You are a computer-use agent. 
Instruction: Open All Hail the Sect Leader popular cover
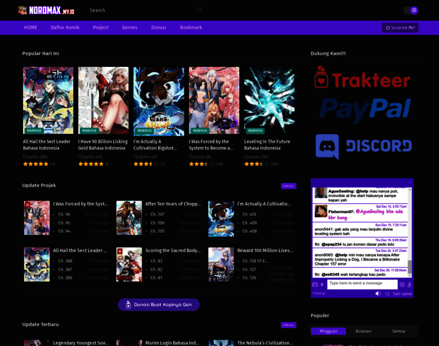[48, 100]
